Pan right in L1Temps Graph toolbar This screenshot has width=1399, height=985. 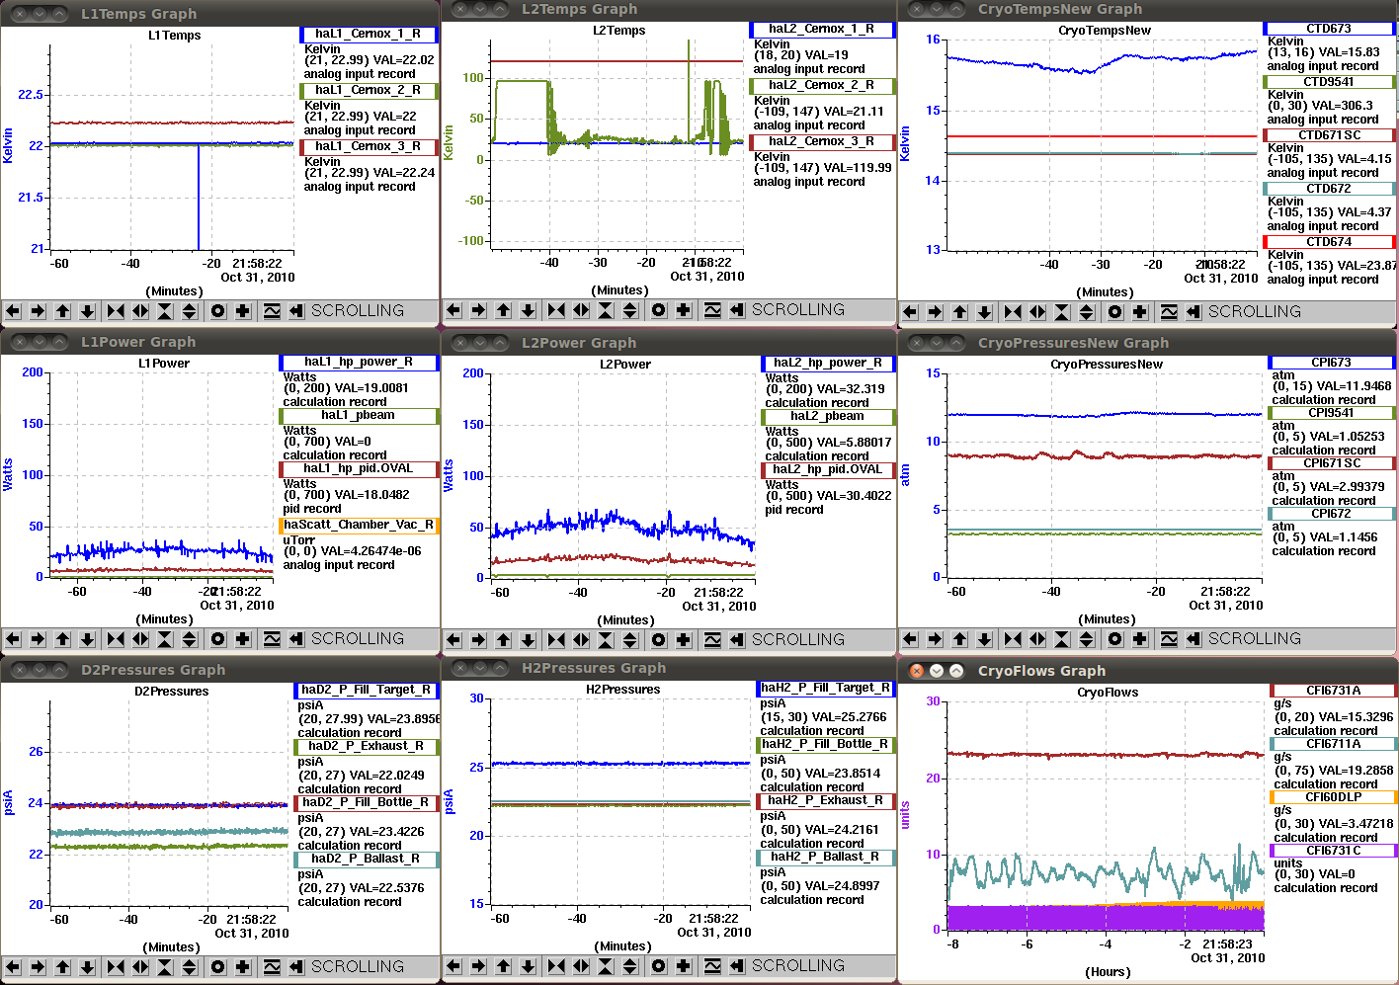pos(38,311)
